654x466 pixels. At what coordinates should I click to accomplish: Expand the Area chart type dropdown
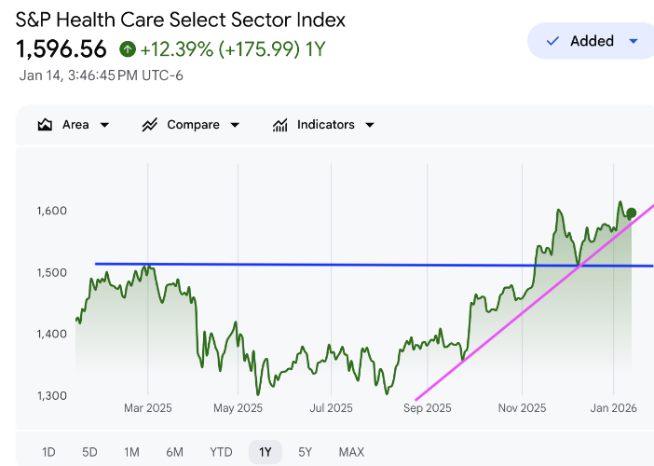[x=104, y=125]
